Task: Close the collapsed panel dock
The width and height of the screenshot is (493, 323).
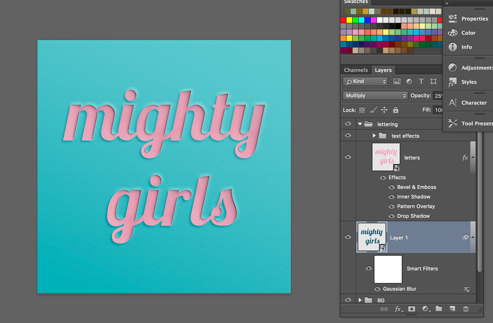Action: click(x=447, y=3)
